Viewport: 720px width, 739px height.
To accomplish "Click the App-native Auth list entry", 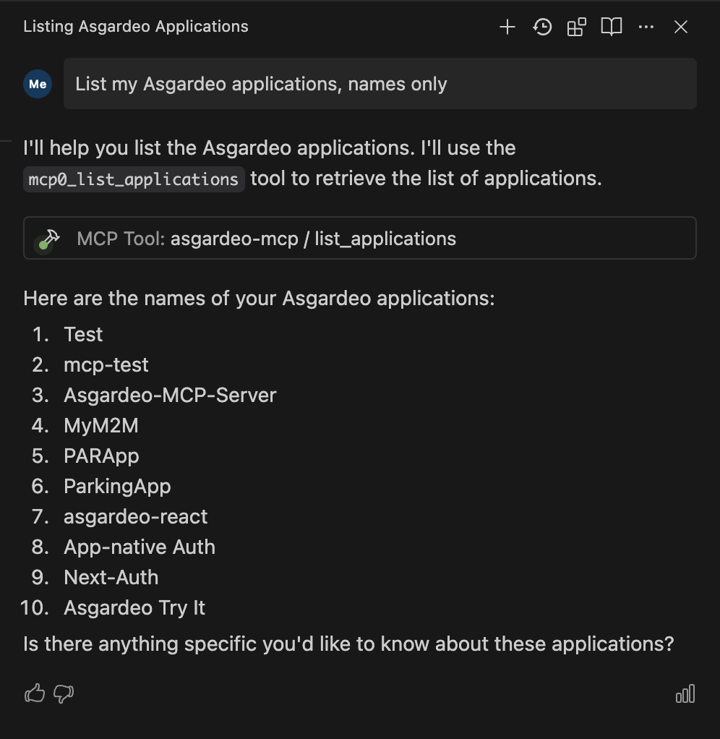I will [140, 547].
